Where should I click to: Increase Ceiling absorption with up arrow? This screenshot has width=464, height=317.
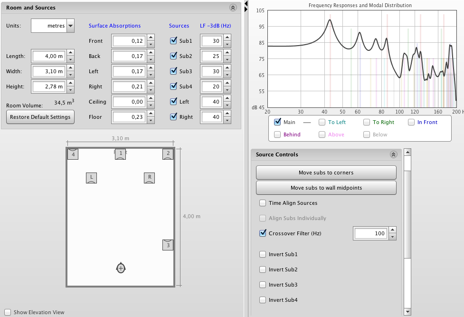point(151,98)
